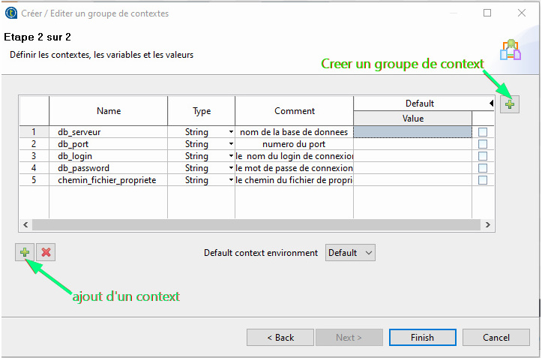Click the Comment column header

click(294, 111)
